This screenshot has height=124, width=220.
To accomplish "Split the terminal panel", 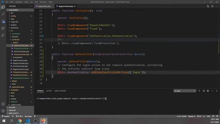I will [204, 91].
